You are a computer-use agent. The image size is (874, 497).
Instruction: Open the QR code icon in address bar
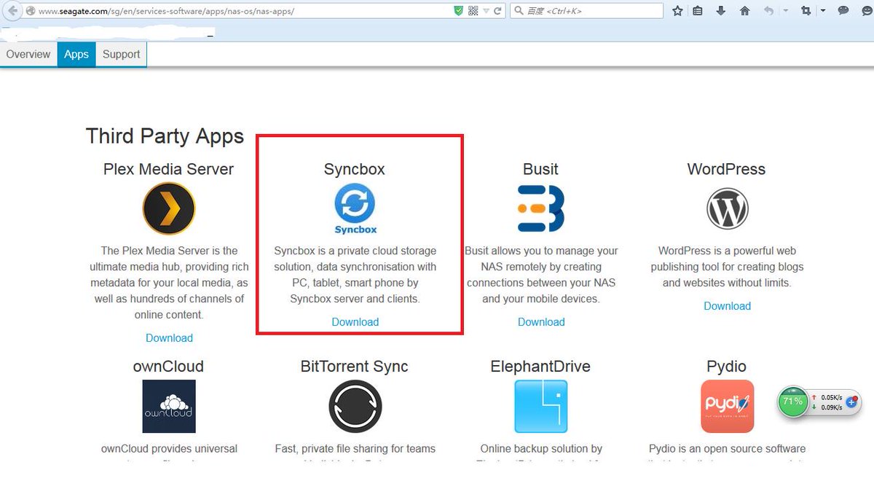(x=473, y=11)
